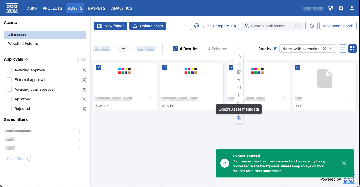Open the settings gear icon
Viewport: 360px width, 187px height.
pos(341,8)
